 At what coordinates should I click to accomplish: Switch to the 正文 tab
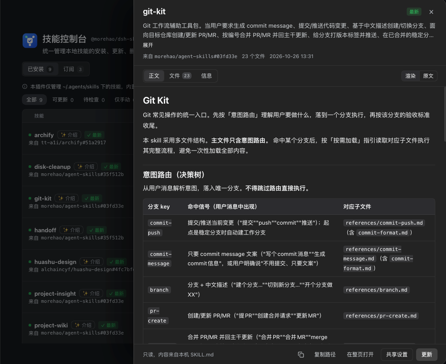(x=154, y=75)
